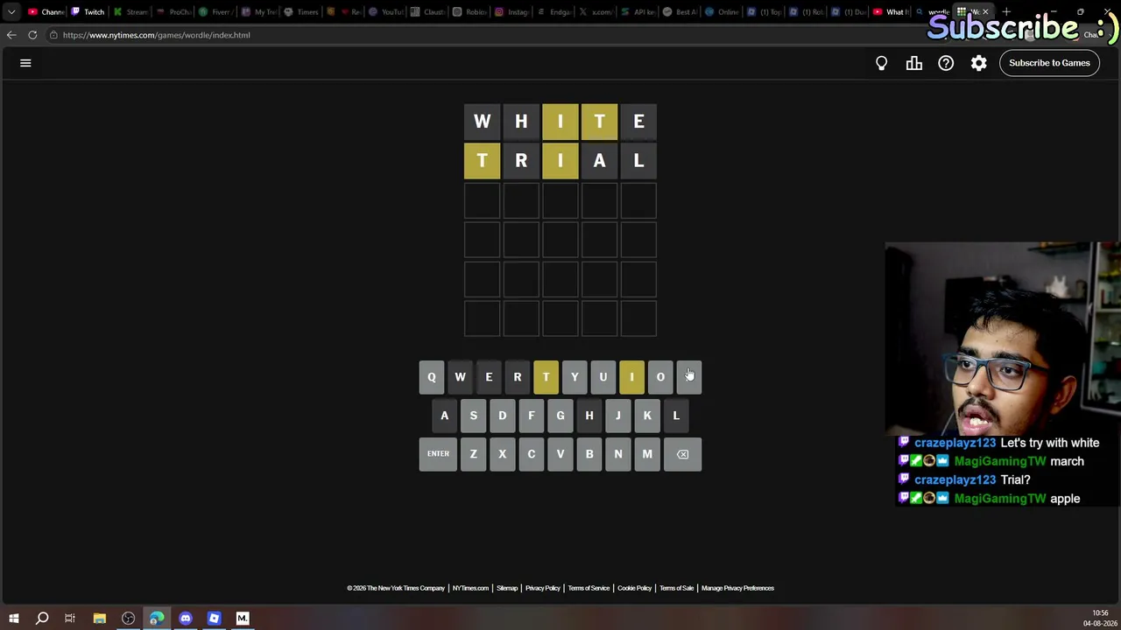This screenshot has height=630, width=1121.
Task: Switch to the YouTube browser tab
Action: pyautogui.click(x=385, y=12)
